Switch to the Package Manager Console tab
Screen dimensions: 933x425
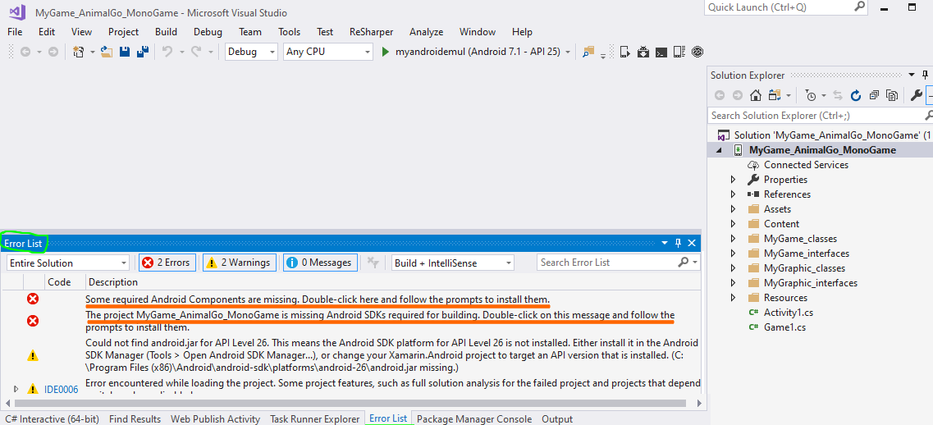coord(474,418)
